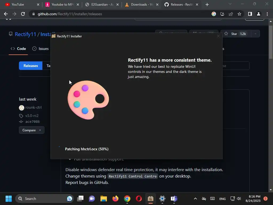Click the site lock icon
The image size is (273, 205).
click(x=33, y=14)
